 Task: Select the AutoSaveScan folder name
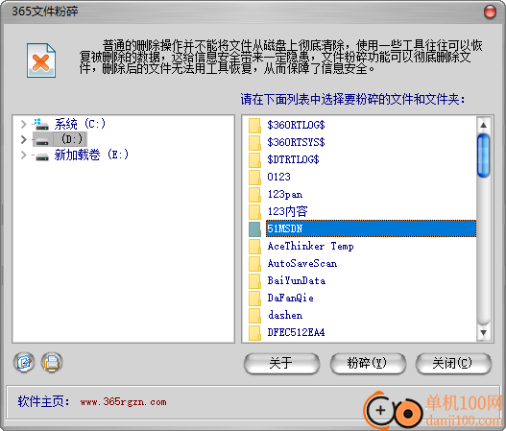[x=302, y=263]
